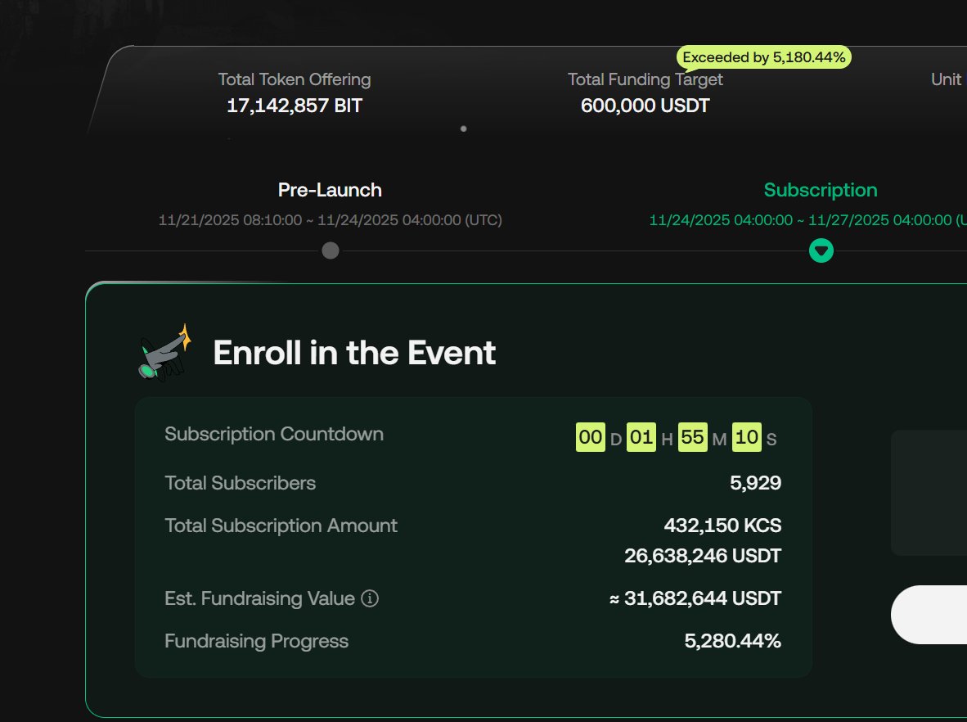Screen dimensions: 967x722
Task: Click the countdown seconds box showing 10
Action: (745, 437)
